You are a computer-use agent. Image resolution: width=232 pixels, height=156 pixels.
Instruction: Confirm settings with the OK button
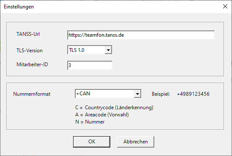[92, 142]
